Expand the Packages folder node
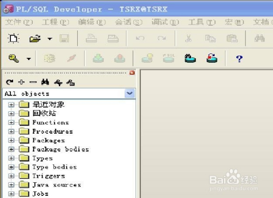The image size is (273, 198). 11,140
